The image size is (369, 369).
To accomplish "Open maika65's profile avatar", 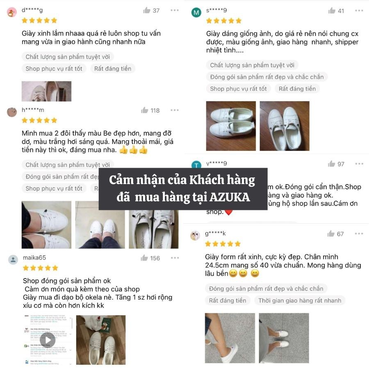I will pos(13,260).
